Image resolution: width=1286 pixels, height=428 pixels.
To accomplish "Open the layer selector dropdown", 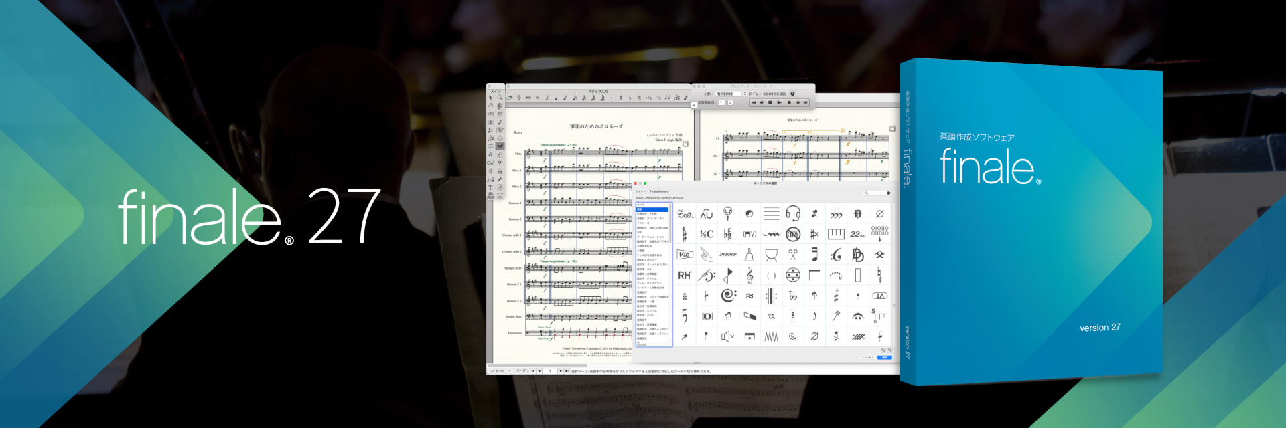I will 510,371.
